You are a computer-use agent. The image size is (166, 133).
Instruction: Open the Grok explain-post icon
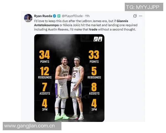[x=135, y=16]
